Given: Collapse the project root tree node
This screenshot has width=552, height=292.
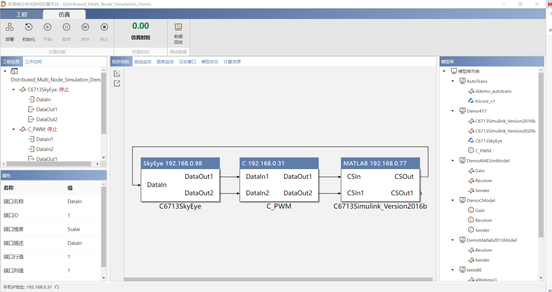Looking at the screenshot, I should [x=4, y=71].
